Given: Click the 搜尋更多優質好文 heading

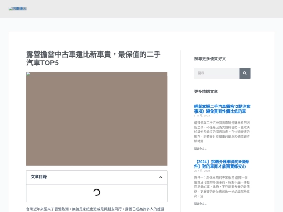Looking at the screenshot, I should point(210,59).
